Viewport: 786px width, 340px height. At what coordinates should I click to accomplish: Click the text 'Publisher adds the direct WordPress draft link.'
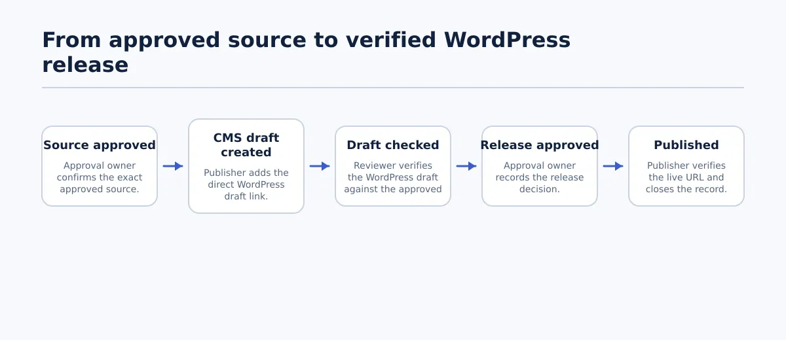tap(246, 184)
